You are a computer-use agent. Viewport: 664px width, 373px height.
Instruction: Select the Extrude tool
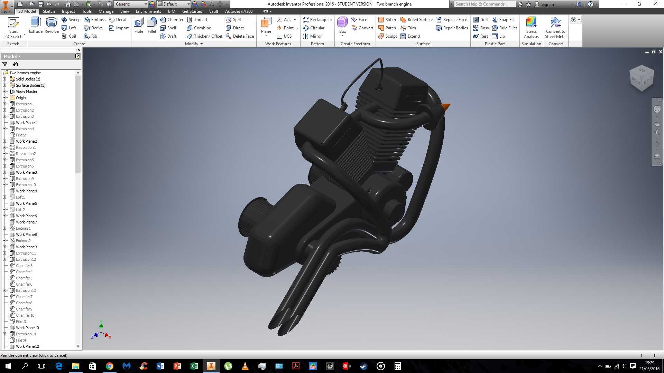36,25
